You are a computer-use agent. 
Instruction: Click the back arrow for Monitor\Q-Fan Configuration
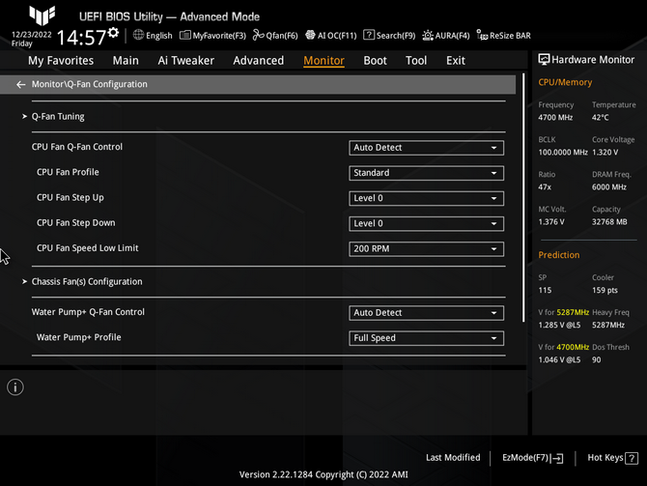click(20, 85)
